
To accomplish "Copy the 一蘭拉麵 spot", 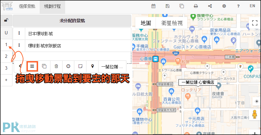I will pyautogui.click(x=44, y=66).
